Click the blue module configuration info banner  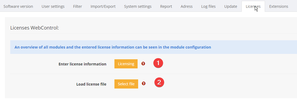153,47
